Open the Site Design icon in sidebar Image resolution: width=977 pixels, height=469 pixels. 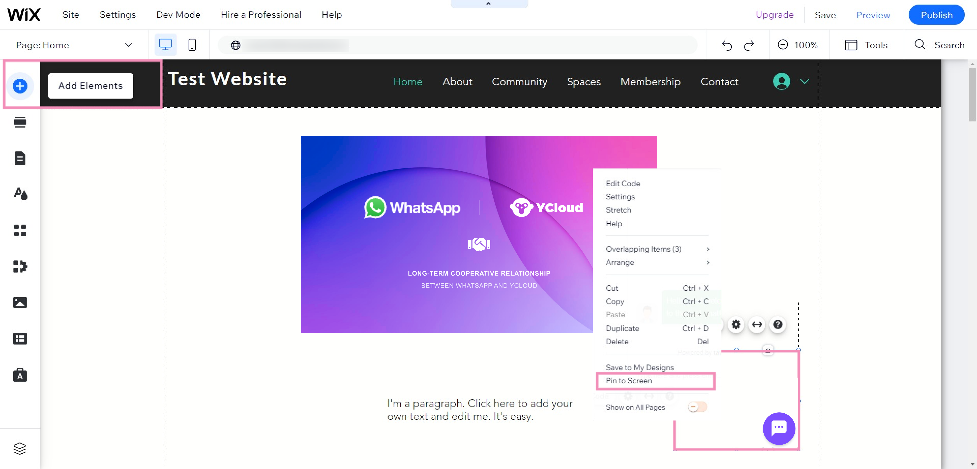click(20, 194)
